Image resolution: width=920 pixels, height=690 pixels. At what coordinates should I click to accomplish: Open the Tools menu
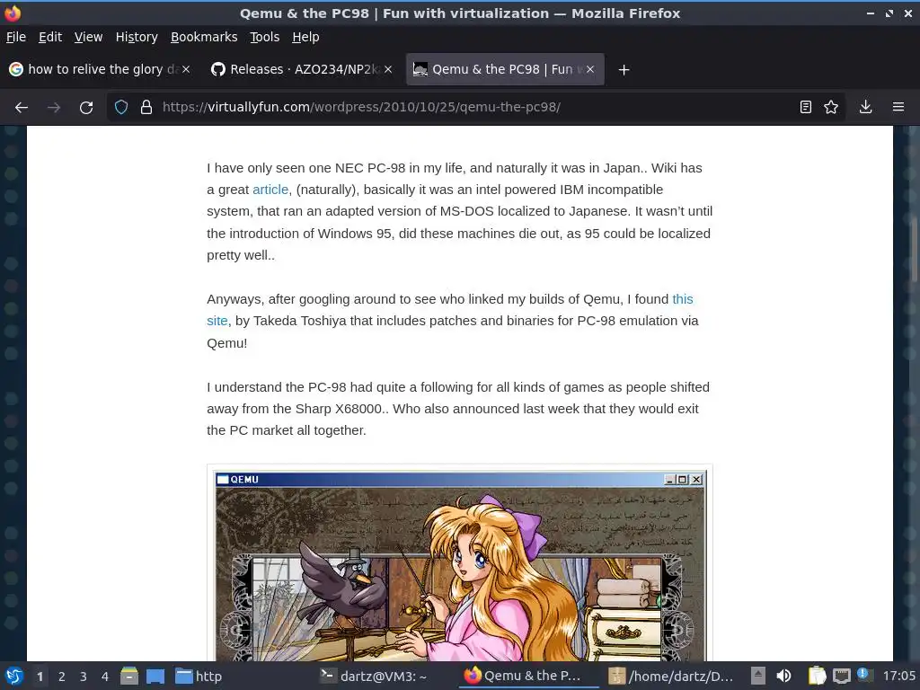coord(265,37)
